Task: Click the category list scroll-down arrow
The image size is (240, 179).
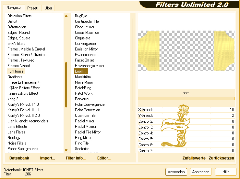Action: (66, 150)
